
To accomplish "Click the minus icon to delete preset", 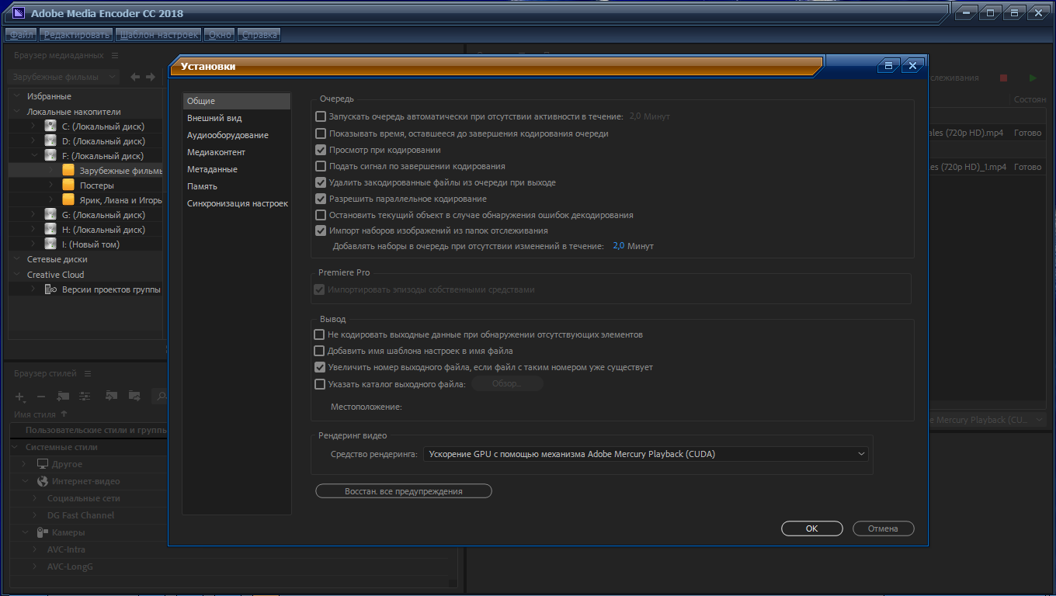I will point(41,397).
